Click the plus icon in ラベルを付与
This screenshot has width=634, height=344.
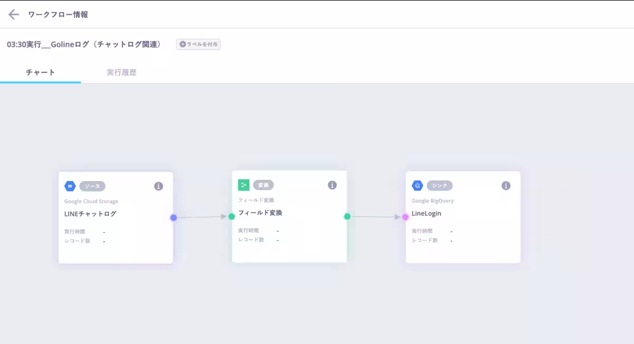pos(183,44)
